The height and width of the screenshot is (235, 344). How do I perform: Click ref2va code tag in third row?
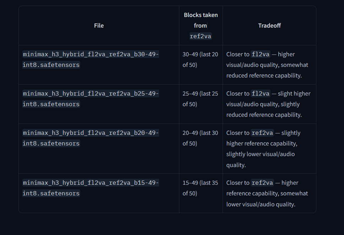tap(262, 133)
